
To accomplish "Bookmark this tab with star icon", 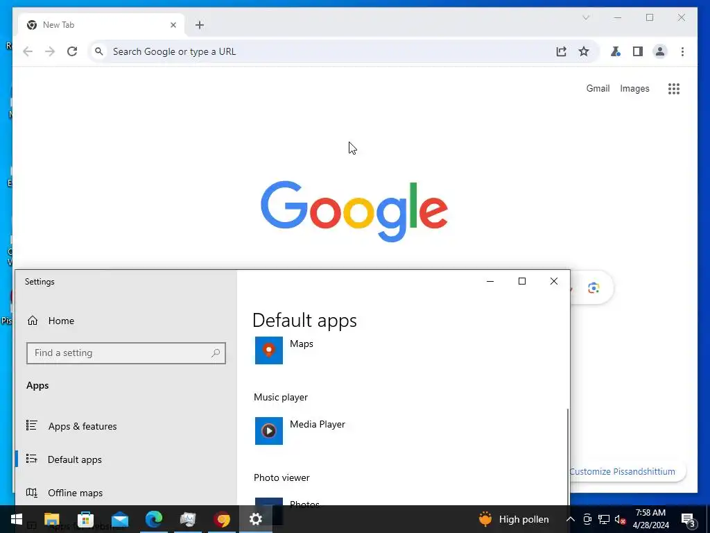I will pyautogui.click(x=584, y=51).
